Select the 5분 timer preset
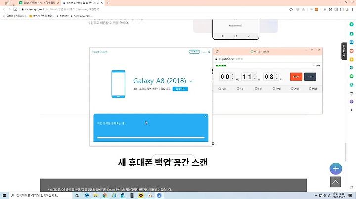This screenshot has height=199, width=356. tap(258, 89)
